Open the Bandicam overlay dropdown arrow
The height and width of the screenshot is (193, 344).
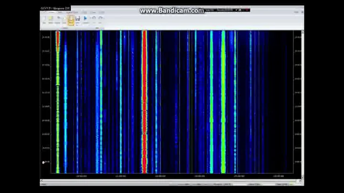pyautogui.click(x=236, y=10)
